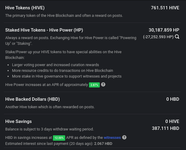
Task: Click the 387.111 HBD savings balance
Action: pos(166,128)
